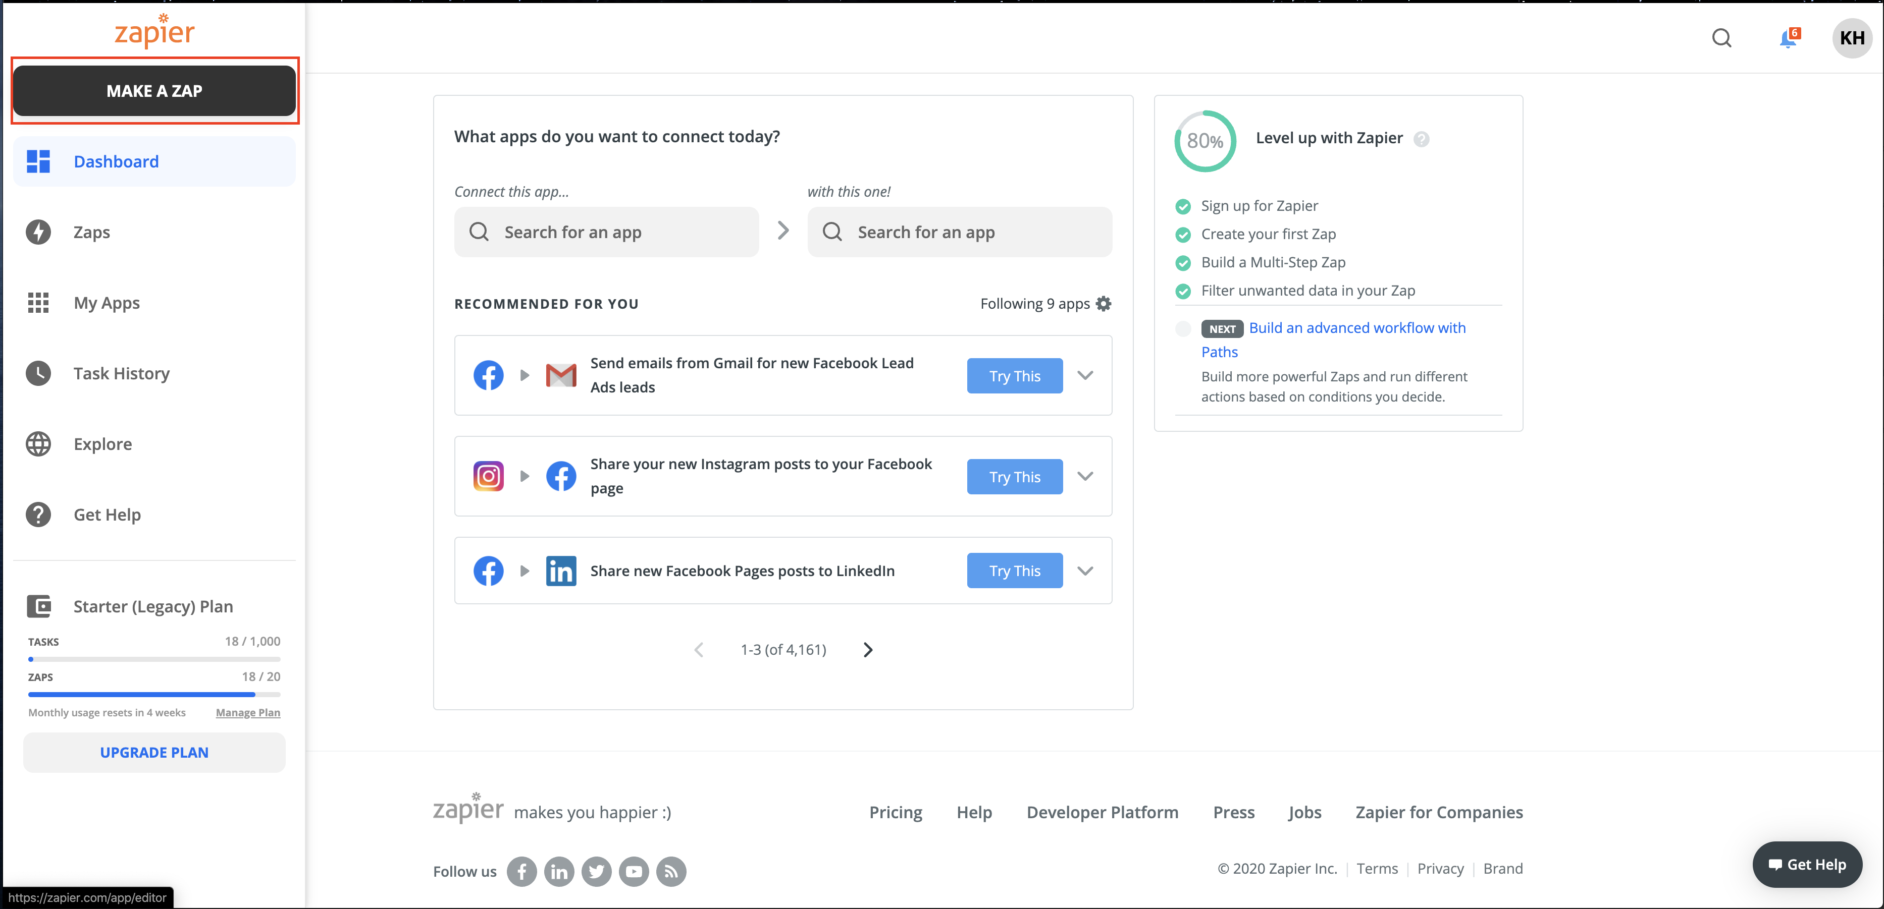The height and width of the screenshot is (909, 1884).
Task: Open Zapier's Twitter page in footer
Action: pyautogui.click(x=596, y=872)
